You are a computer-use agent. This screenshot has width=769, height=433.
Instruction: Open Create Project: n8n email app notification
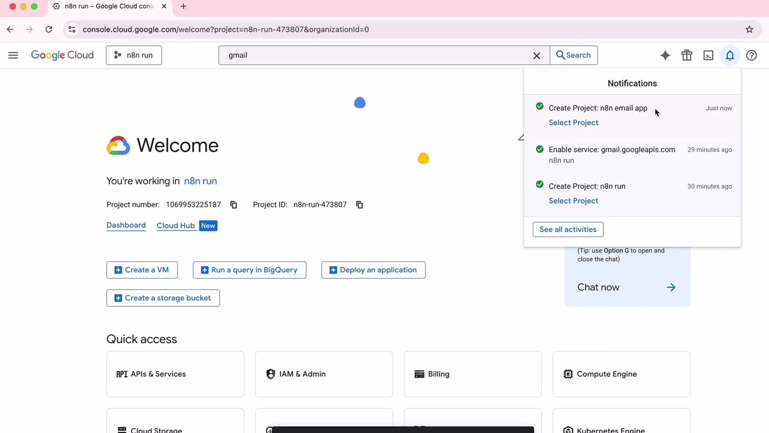coord(598,108)
